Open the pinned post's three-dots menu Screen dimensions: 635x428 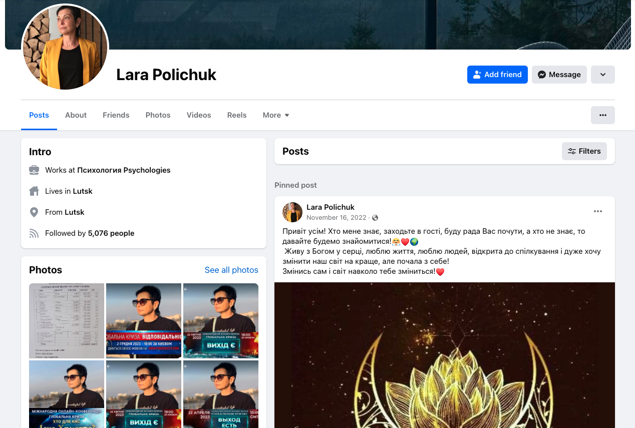pyautogui.click(x=597, y=211)
